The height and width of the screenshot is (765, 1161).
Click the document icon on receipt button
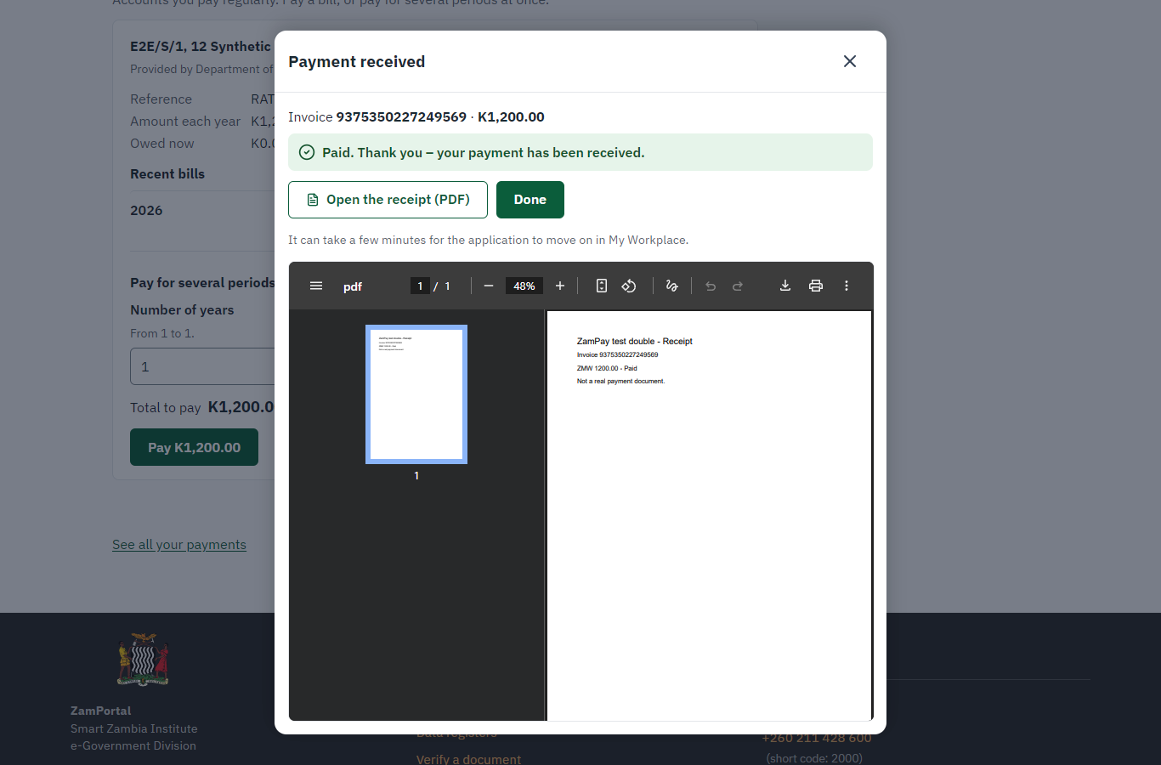[313, 200]
